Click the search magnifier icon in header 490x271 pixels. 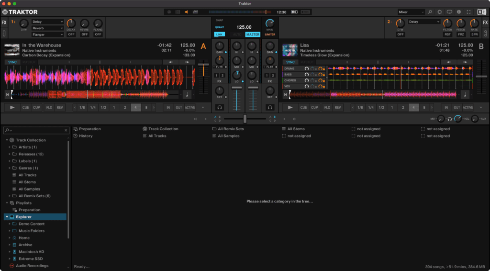430,12
